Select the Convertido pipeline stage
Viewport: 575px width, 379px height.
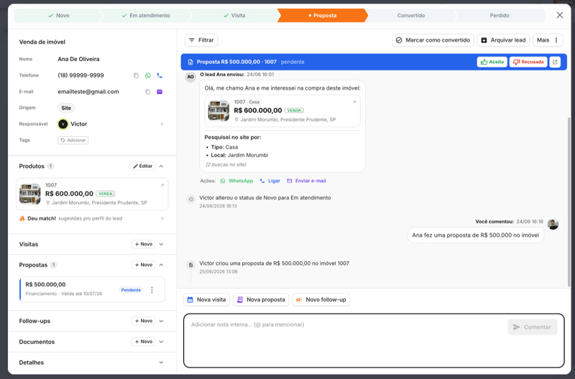[411, 15]
